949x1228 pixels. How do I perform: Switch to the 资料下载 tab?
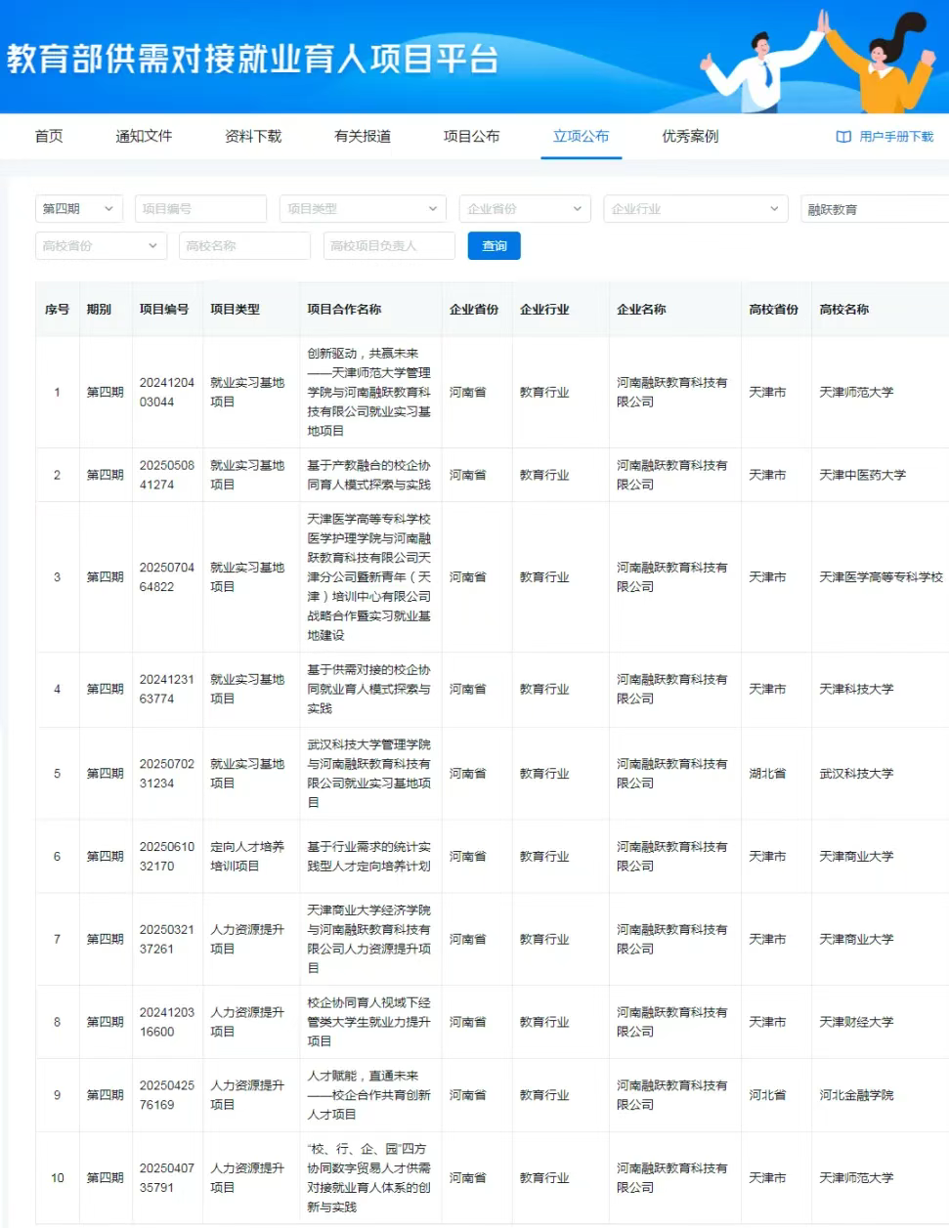(253, 136)
